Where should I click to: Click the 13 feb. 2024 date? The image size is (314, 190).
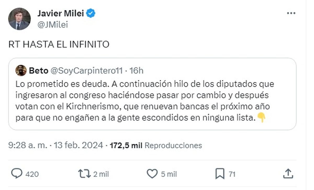(78, 145)
